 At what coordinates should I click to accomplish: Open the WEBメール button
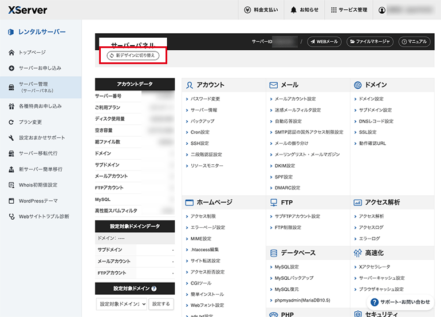click(x=324, y=42)
